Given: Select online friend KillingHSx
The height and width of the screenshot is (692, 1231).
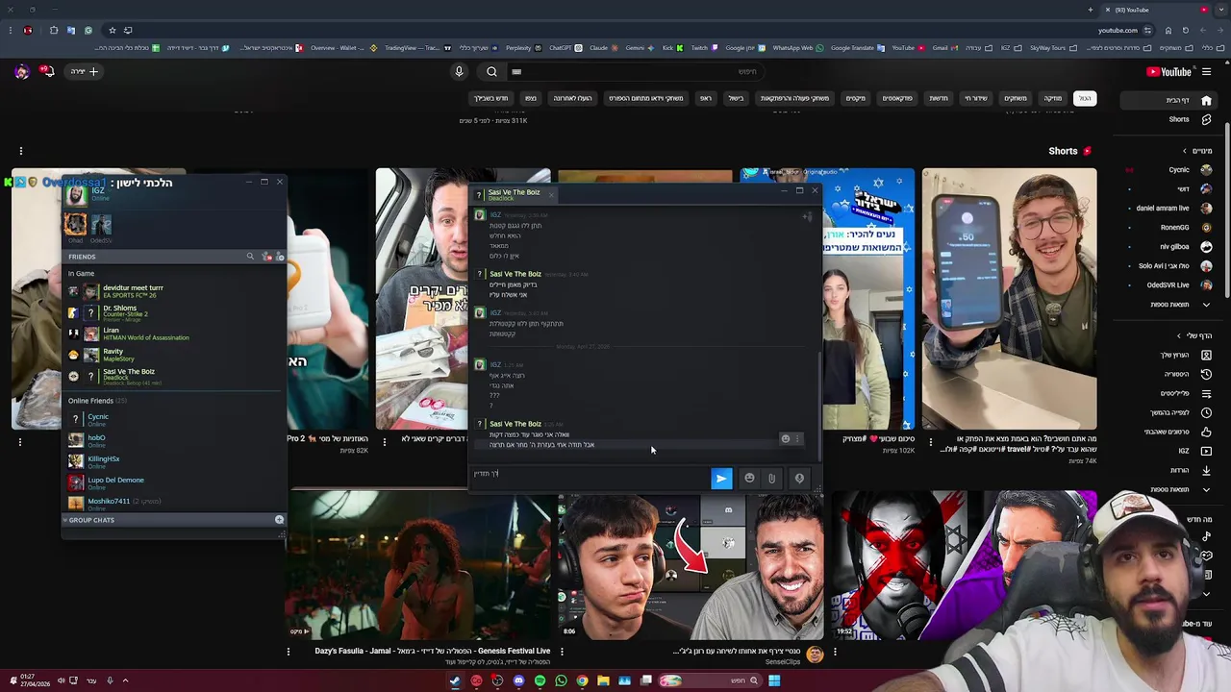Looking at the screenshot, I should point(173,462).
